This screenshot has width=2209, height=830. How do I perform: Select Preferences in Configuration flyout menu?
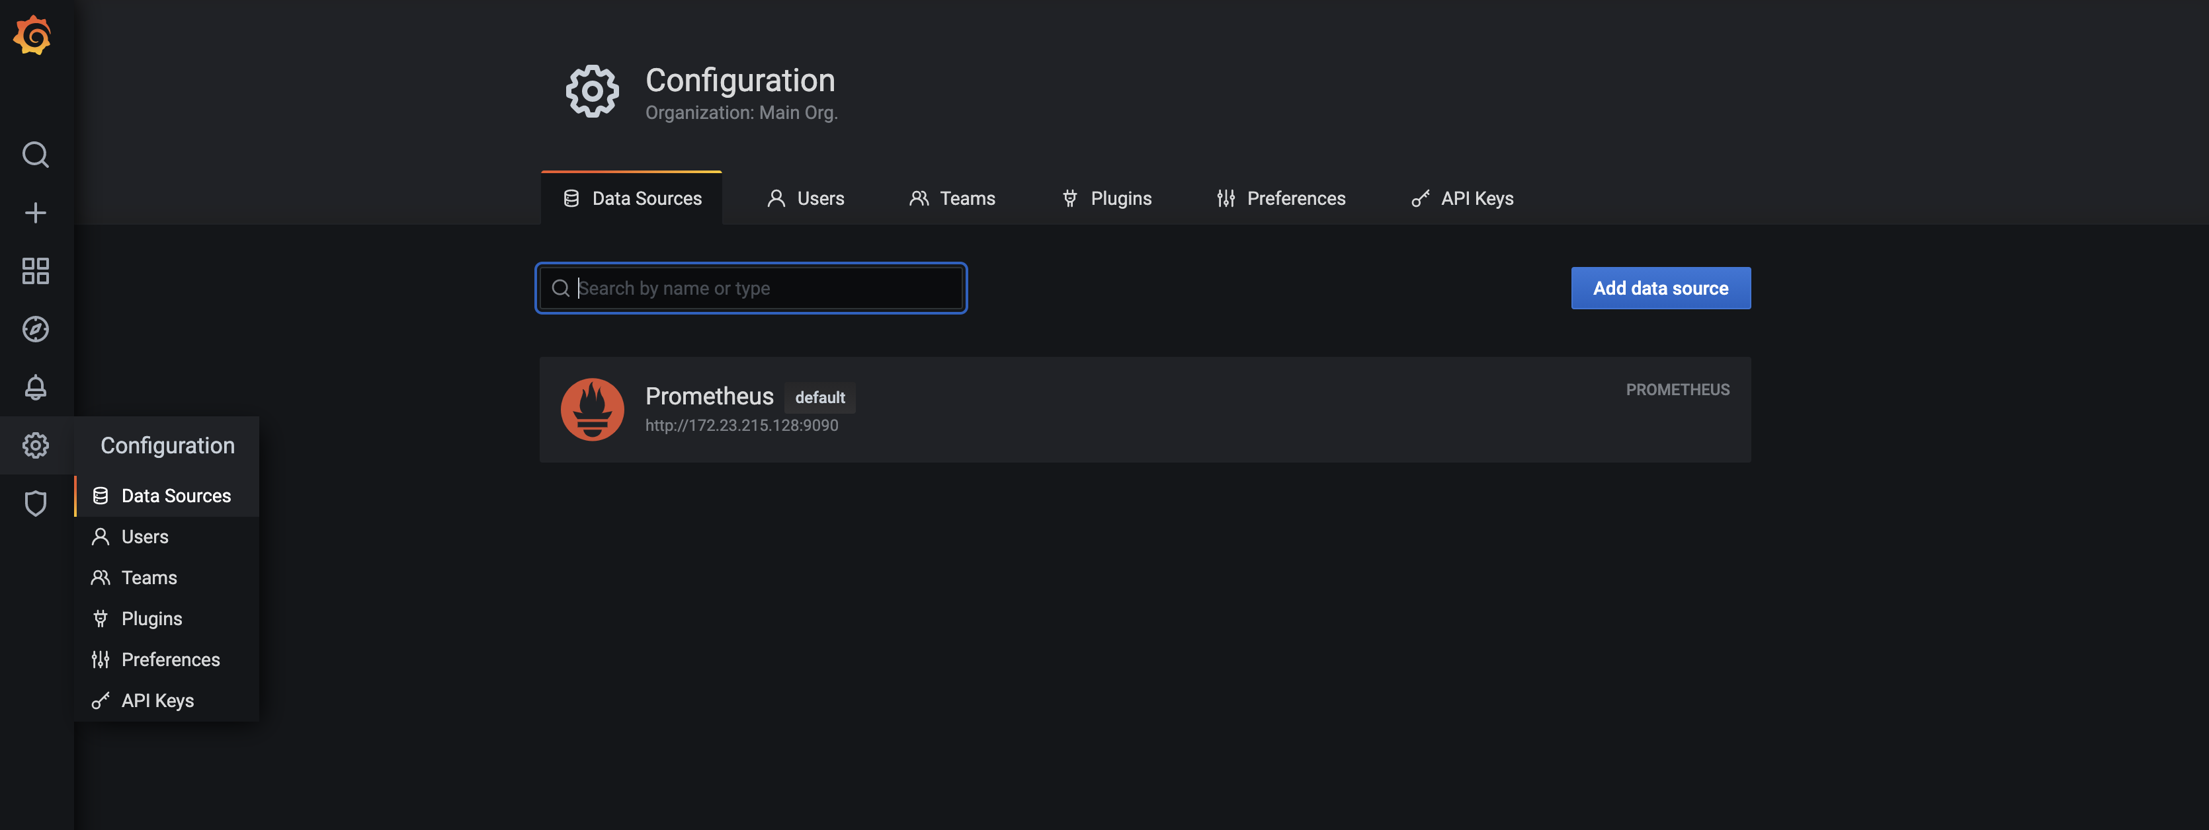pos(167,660)
